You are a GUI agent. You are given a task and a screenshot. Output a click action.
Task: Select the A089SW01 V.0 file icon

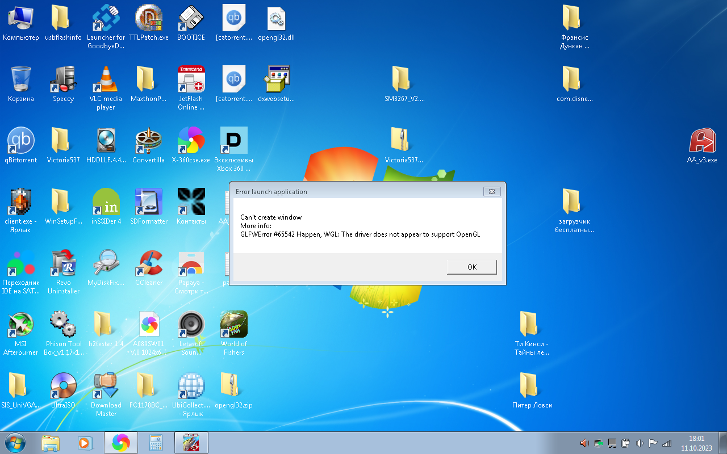149,334
